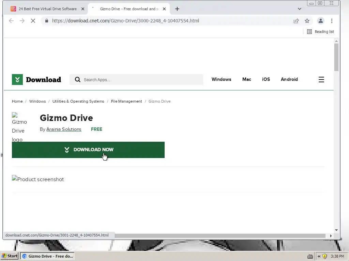Click the security shield tray icon
This screenshot has height=261, width=349.
(324, 256)
